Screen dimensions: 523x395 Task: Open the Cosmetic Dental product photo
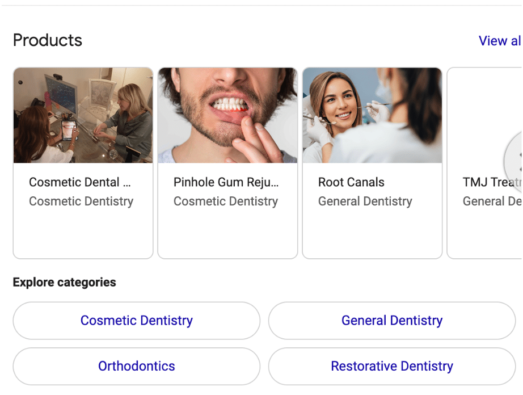click(x=83, y=115)
